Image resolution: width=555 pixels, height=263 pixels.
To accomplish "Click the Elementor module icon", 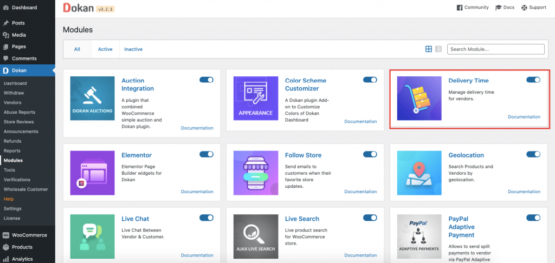I will [92, 173].
